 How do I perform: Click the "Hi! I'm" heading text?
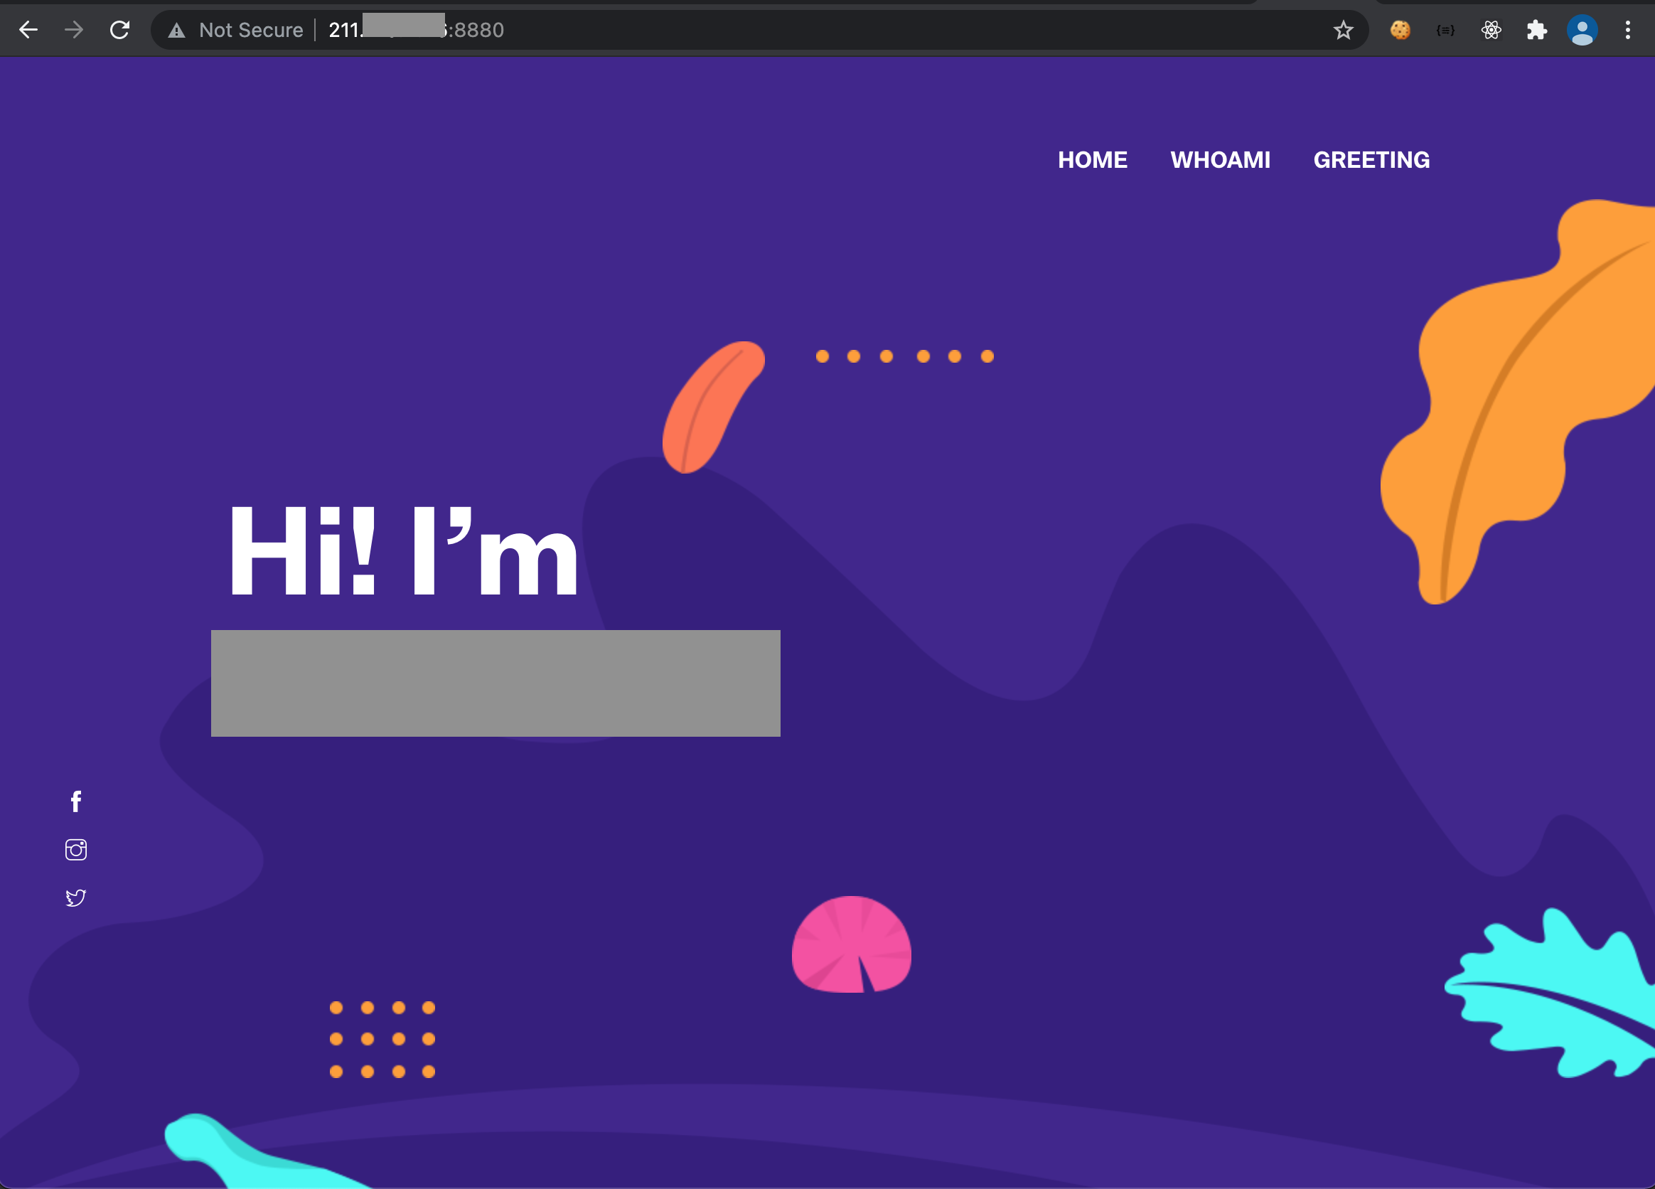tap(404, 552)
